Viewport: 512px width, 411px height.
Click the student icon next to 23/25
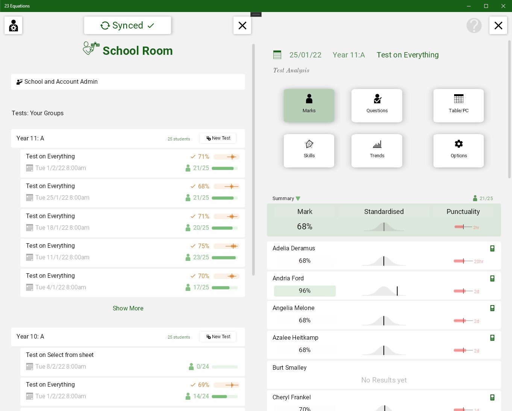click(188, 257)
